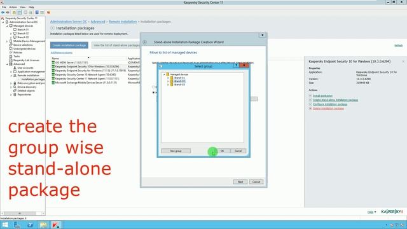Screen dimensions: 407x229
Task: Click the Help question mark in Select group
Action: [236, 66]
